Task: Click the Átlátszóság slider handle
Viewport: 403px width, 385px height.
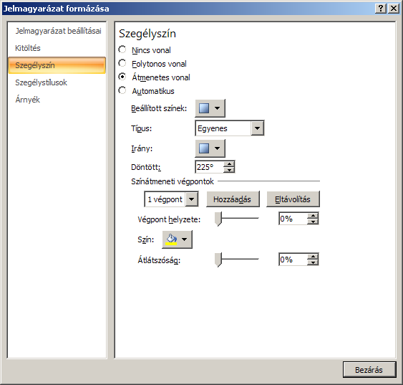Action: (218, 260)
